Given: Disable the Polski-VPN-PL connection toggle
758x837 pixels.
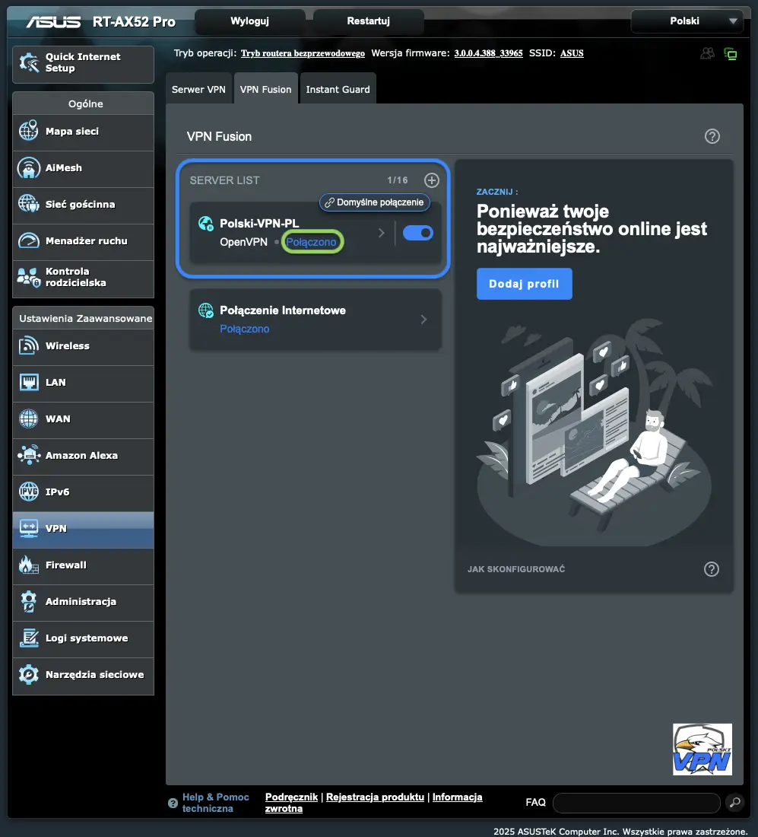Looking at the screenshot, I should pos(417,233).
